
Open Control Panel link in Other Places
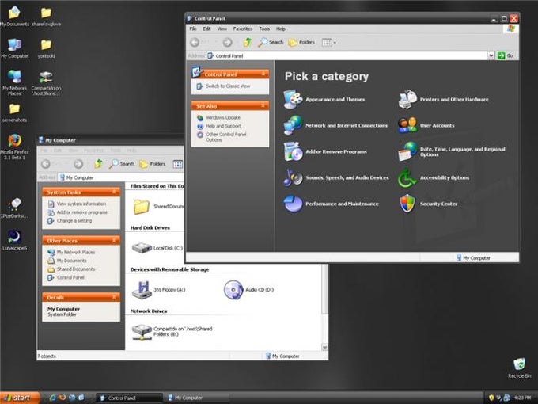[x=70, y=277]
